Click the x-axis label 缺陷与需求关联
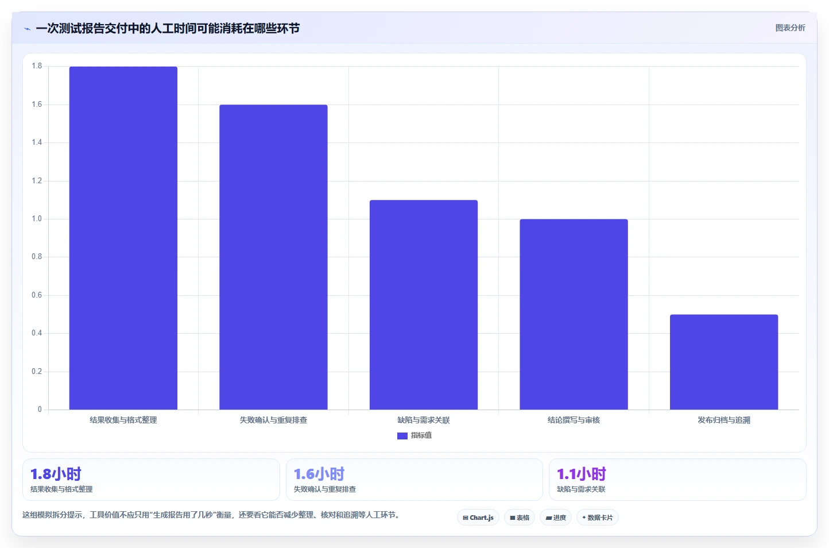Image resolution: width=829 pixels, height=548 pixels. point(424,420)
